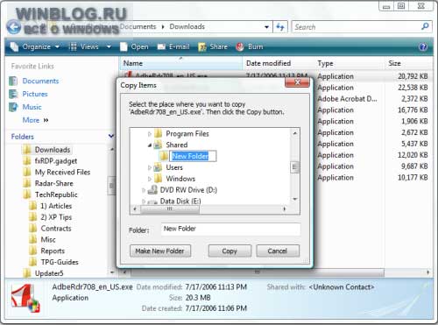The height and width of the screenshot is (325, 438).
Task: Sort by the Size column header
Action: (x=409, y=63)
